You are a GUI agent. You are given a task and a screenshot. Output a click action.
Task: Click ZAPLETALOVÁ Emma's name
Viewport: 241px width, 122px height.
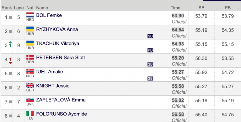61,100
